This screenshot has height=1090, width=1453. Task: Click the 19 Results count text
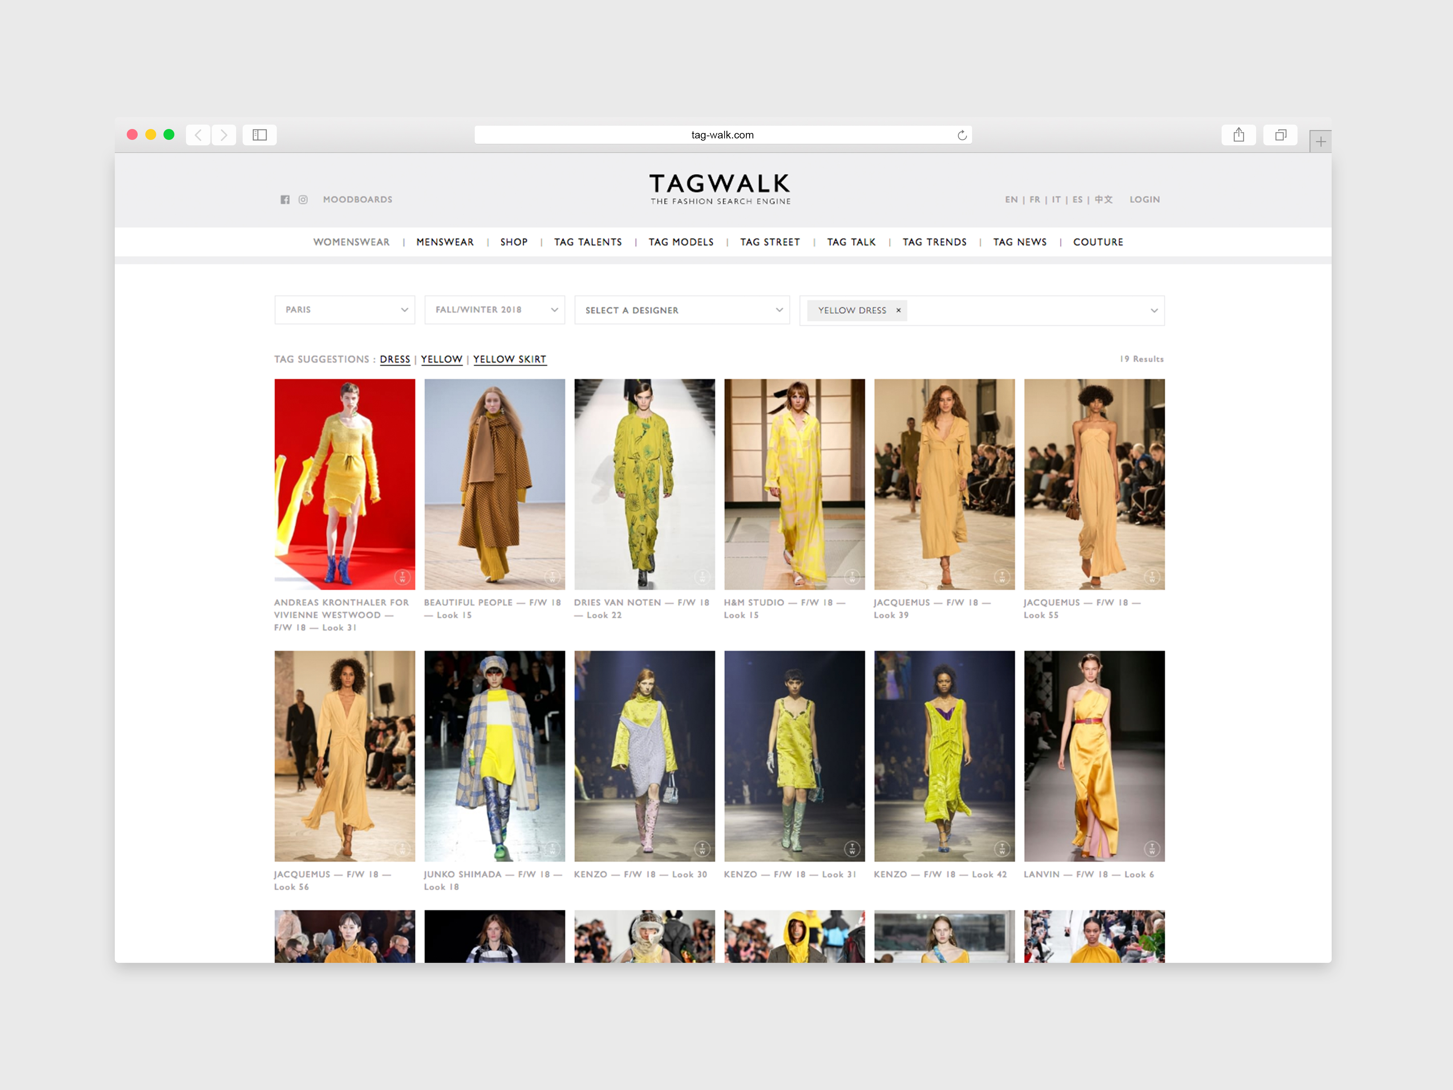pos(1142,359)
